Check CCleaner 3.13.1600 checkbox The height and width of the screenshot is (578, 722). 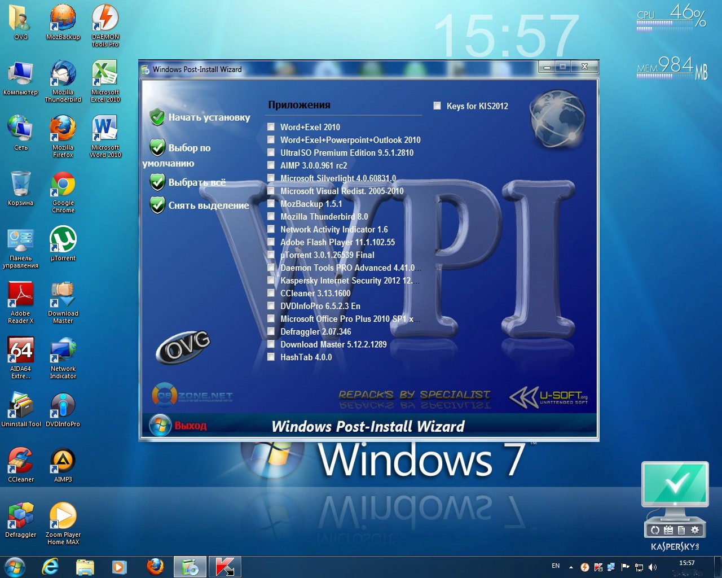(x=271, y=293)
